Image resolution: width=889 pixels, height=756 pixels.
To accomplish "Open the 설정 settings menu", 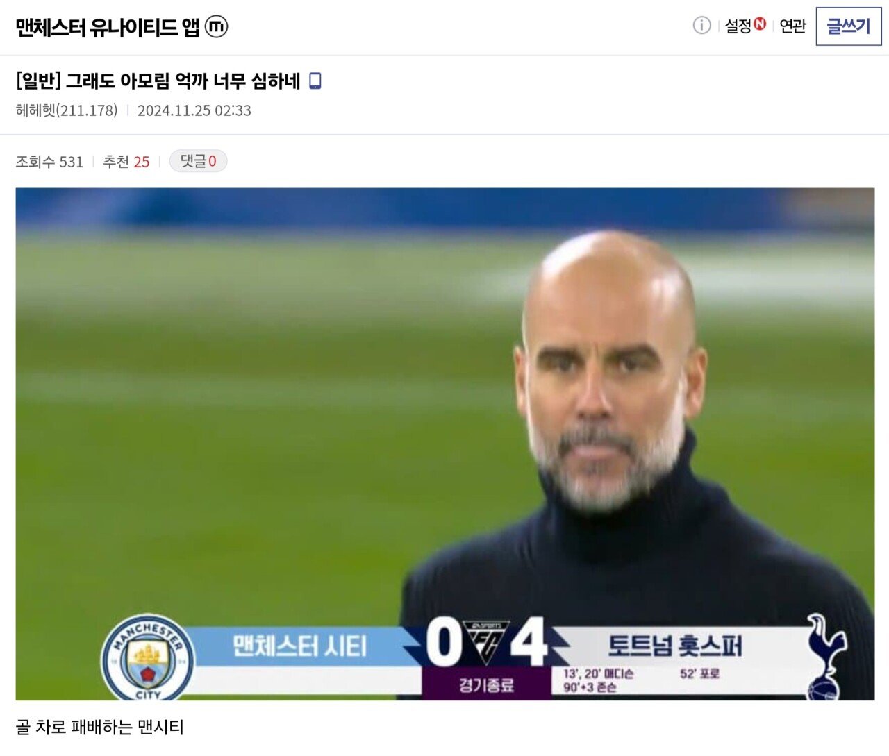I will click(738, 26).
